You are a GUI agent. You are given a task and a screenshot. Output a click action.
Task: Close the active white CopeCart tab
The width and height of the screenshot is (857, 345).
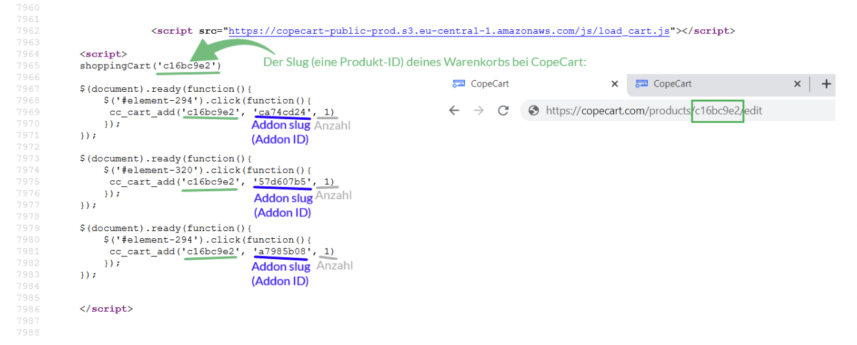pyautogui.click(x=615, y=84)
